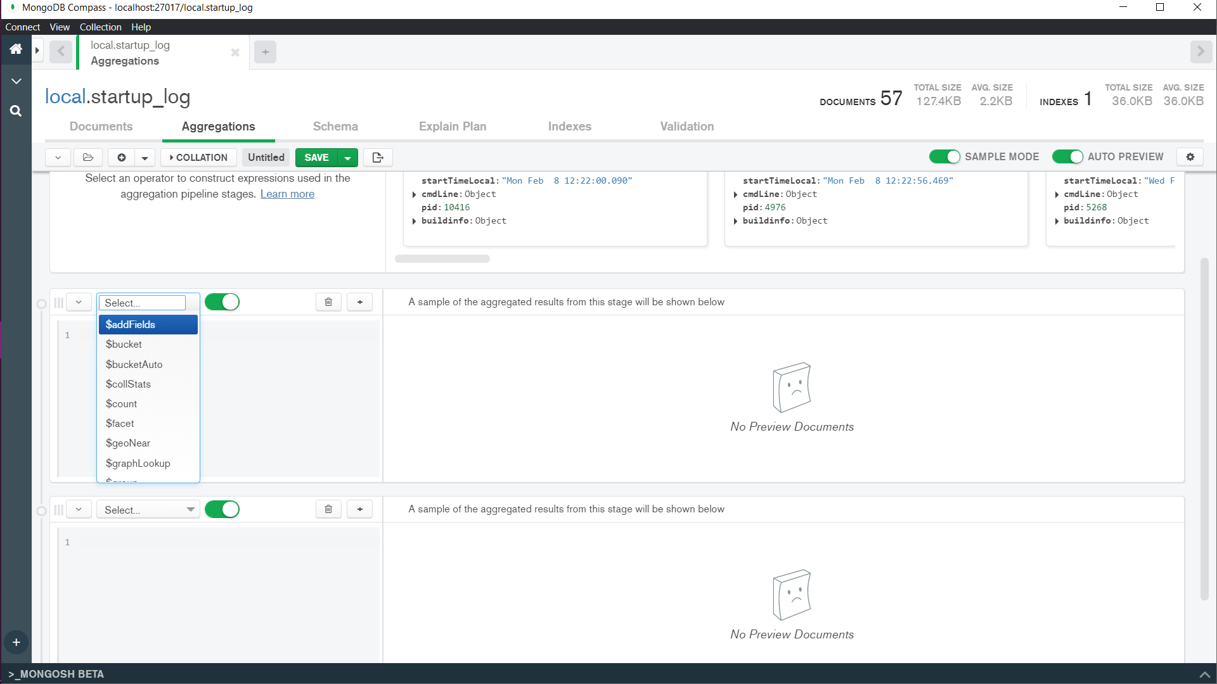Add stage after second stage plus icon

tap(360, 509)
